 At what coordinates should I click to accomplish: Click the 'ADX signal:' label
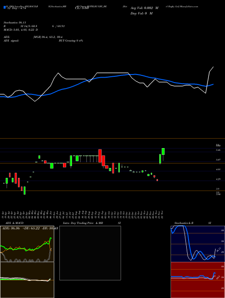pos(11,41)
